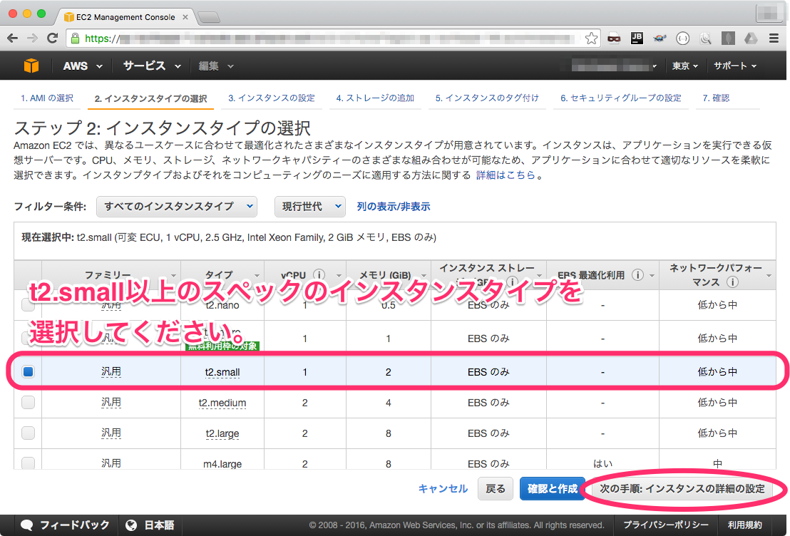
Task: Click the 列の表示/非表示 link
Action: [x=394, y=207]
